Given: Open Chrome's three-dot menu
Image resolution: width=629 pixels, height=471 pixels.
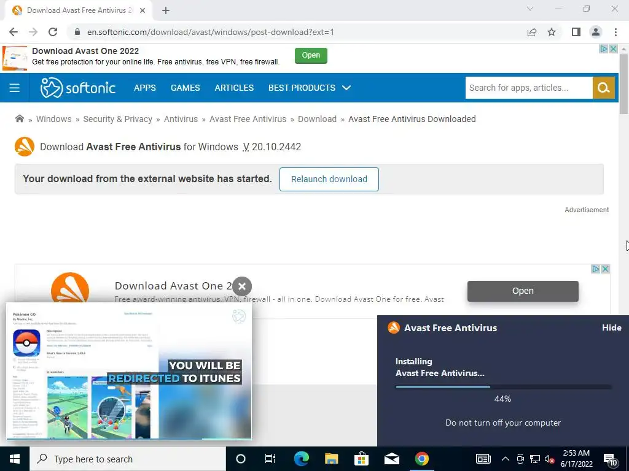Looking at the screenshot, I should [x=615, y=32].
